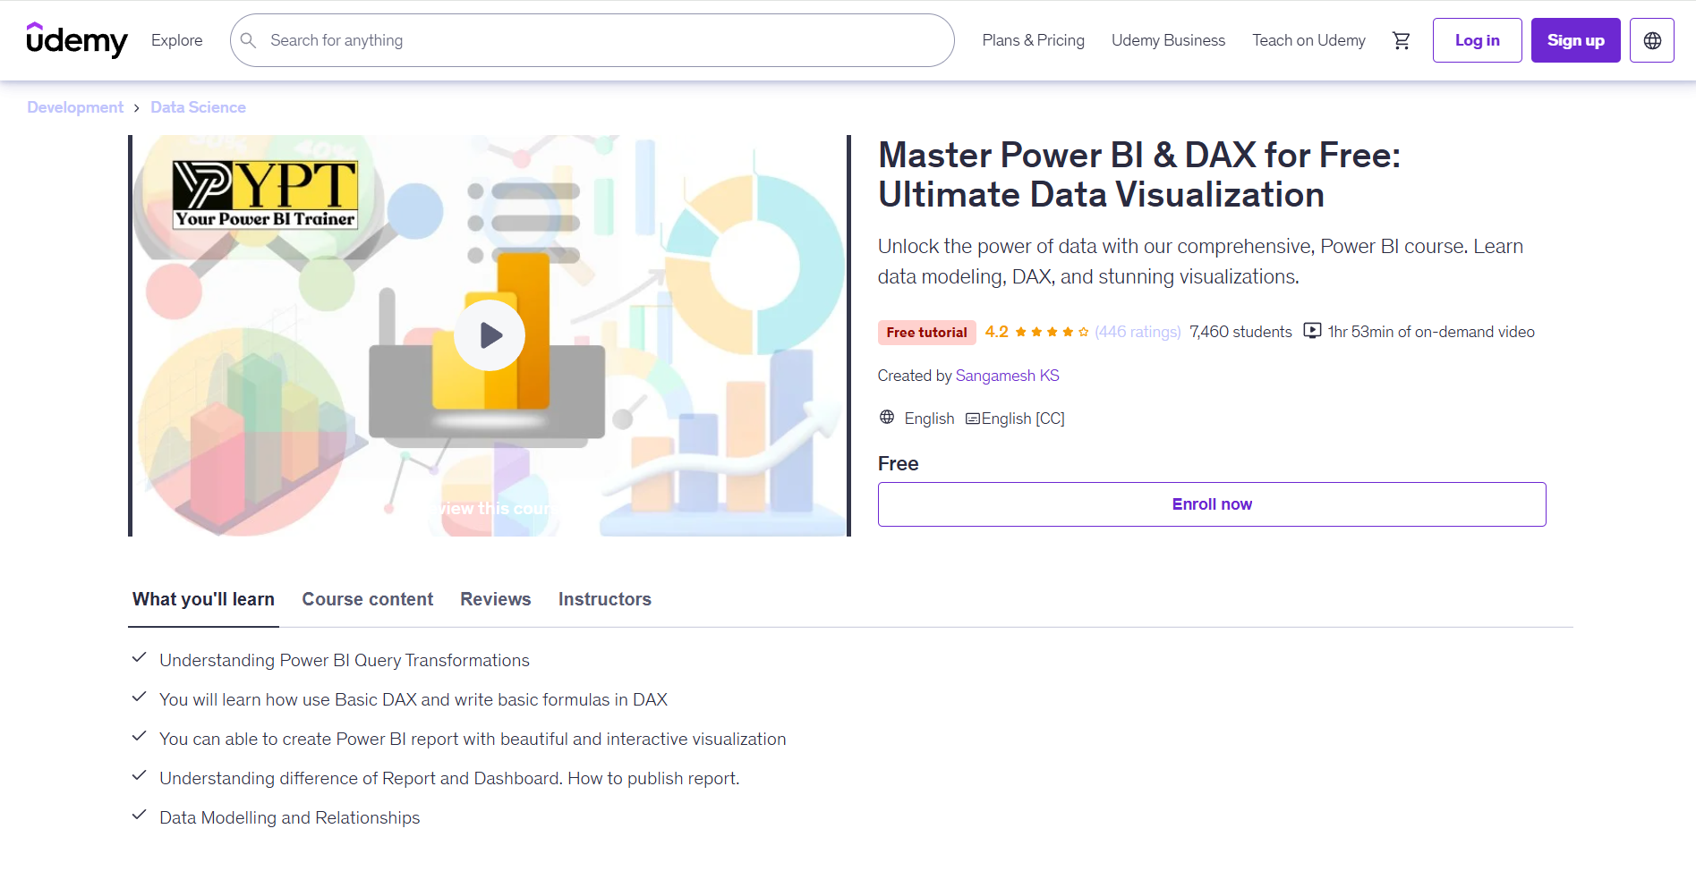Open the language selector globe button

[x=1651, y=40]
